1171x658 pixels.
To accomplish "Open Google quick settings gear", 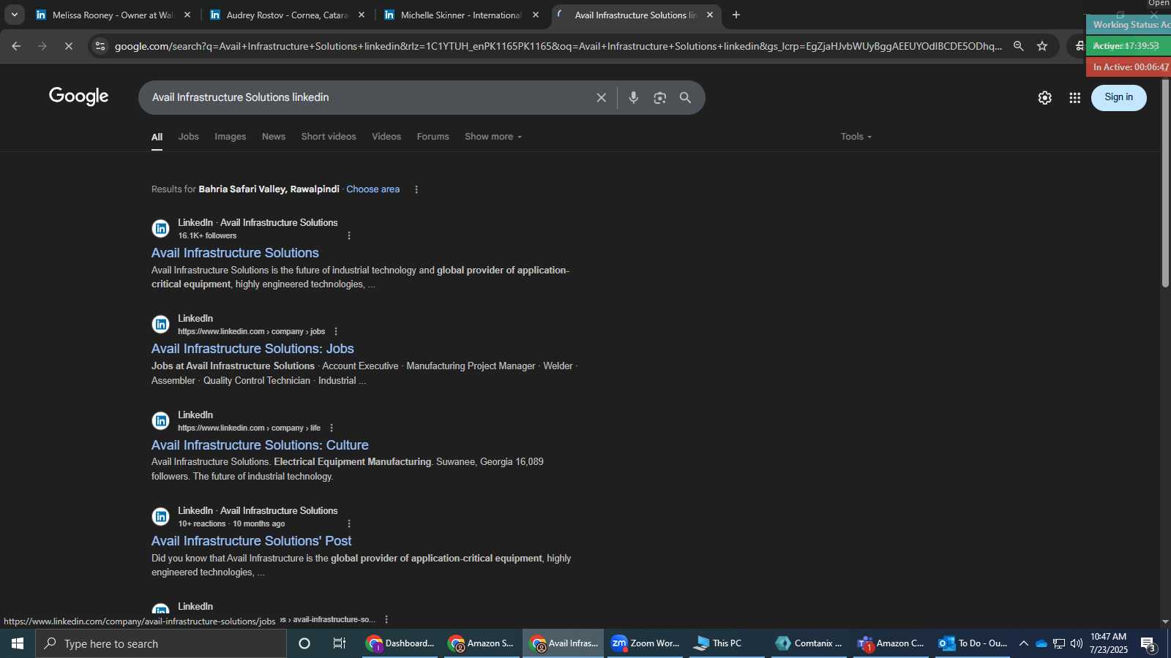I will [x=1045, y=97].
